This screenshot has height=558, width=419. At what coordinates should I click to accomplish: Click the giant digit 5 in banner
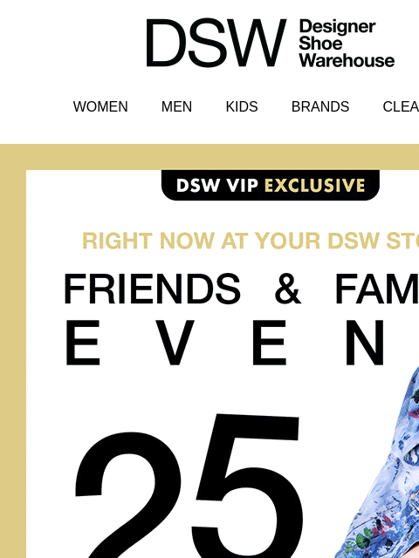[x=248, y=486]
